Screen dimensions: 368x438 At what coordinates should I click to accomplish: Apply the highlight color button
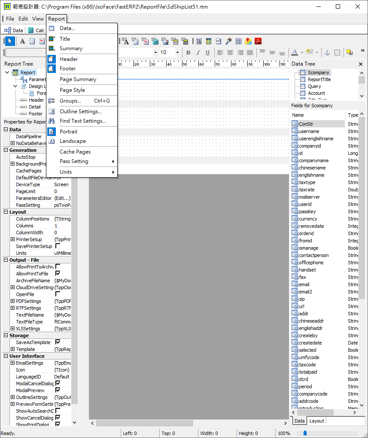(x=309, y=52)
